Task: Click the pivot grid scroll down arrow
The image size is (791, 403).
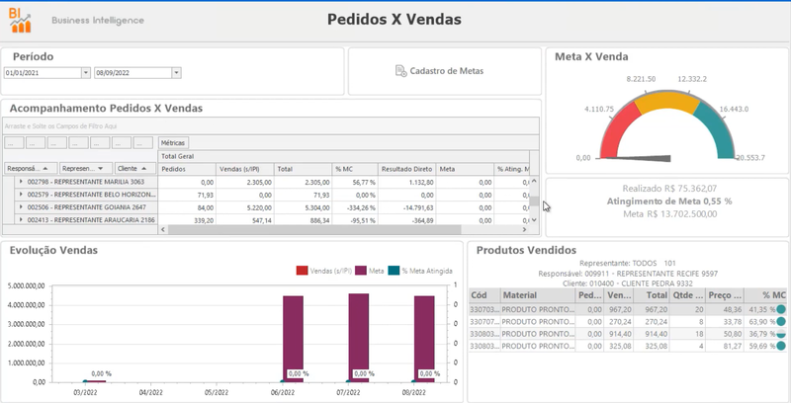Action: pos(534,220)
